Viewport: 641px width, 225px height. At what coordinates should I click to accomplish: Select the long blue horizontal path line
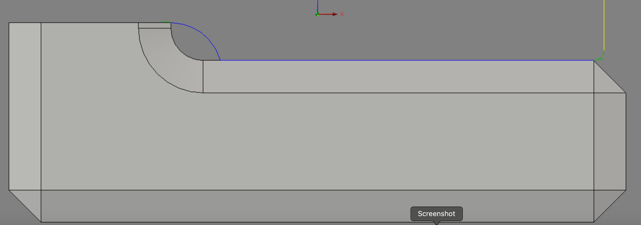point(407,60)
